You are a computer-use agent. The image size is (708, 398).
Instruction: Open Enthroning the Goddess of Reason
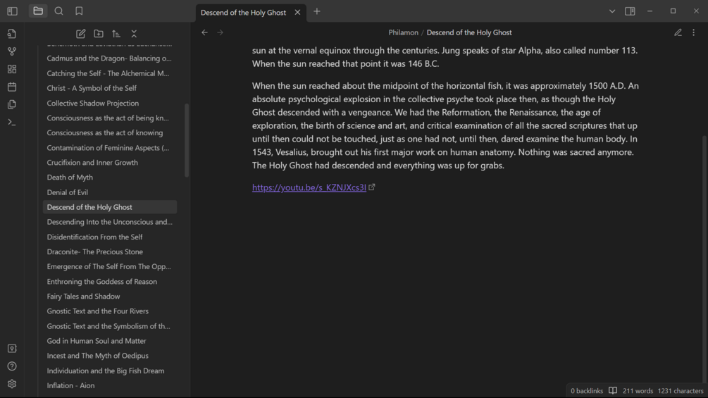pyautogui.click(x=110, y=282)
